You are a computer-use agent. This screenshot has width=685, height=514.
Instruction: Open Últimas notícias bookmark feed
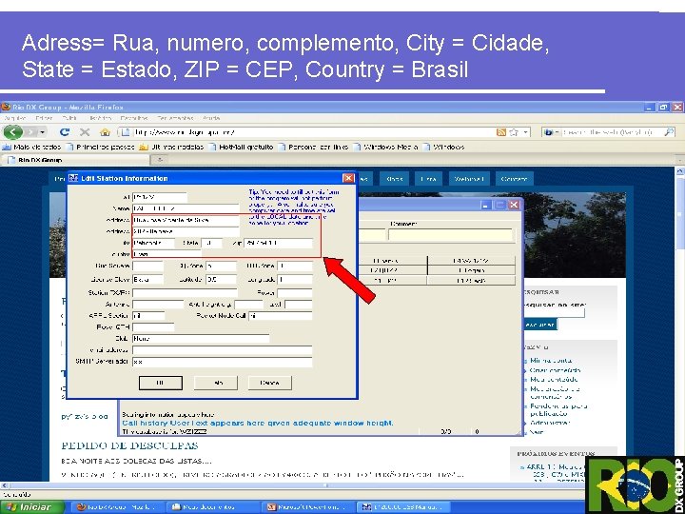[171, 147]
